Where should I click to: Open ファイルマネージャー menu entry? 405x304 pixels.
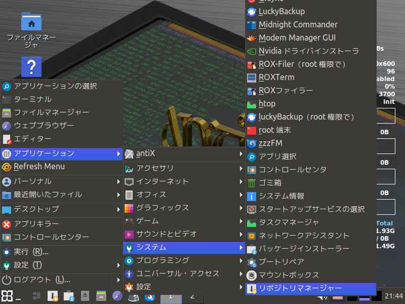click(x=61, y=112)
